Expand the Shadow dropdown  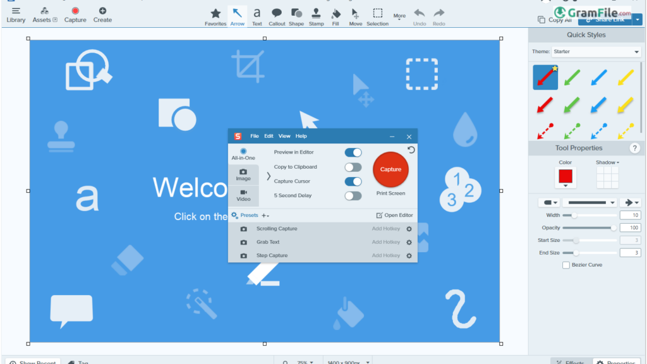(x=607, y=162)
